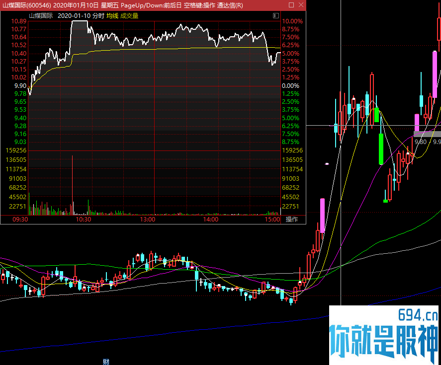Click the 9.03 lowest price axis label

tap(20, 142)
